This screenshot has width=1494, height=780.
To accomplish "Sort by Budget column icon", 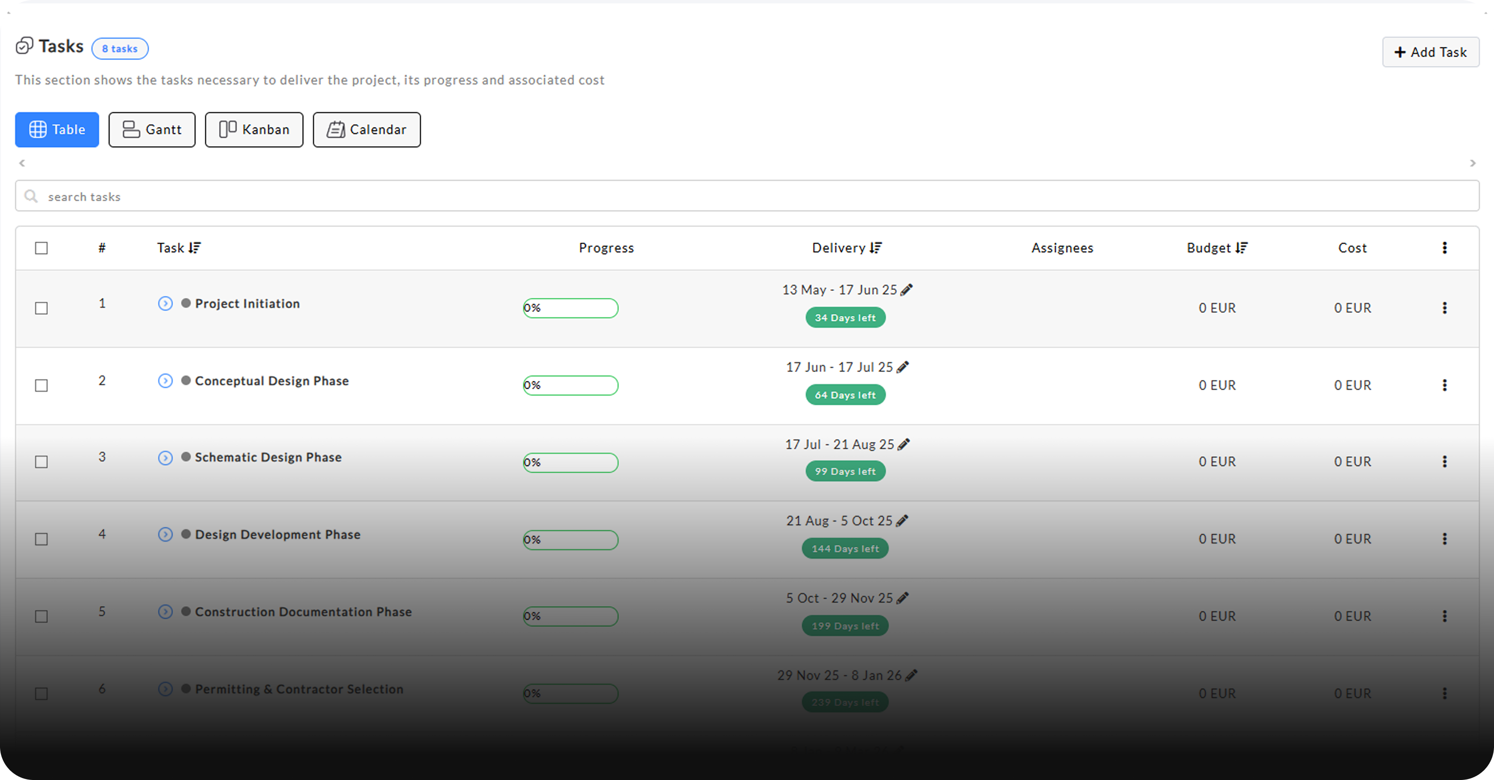I will [1241, 248].
